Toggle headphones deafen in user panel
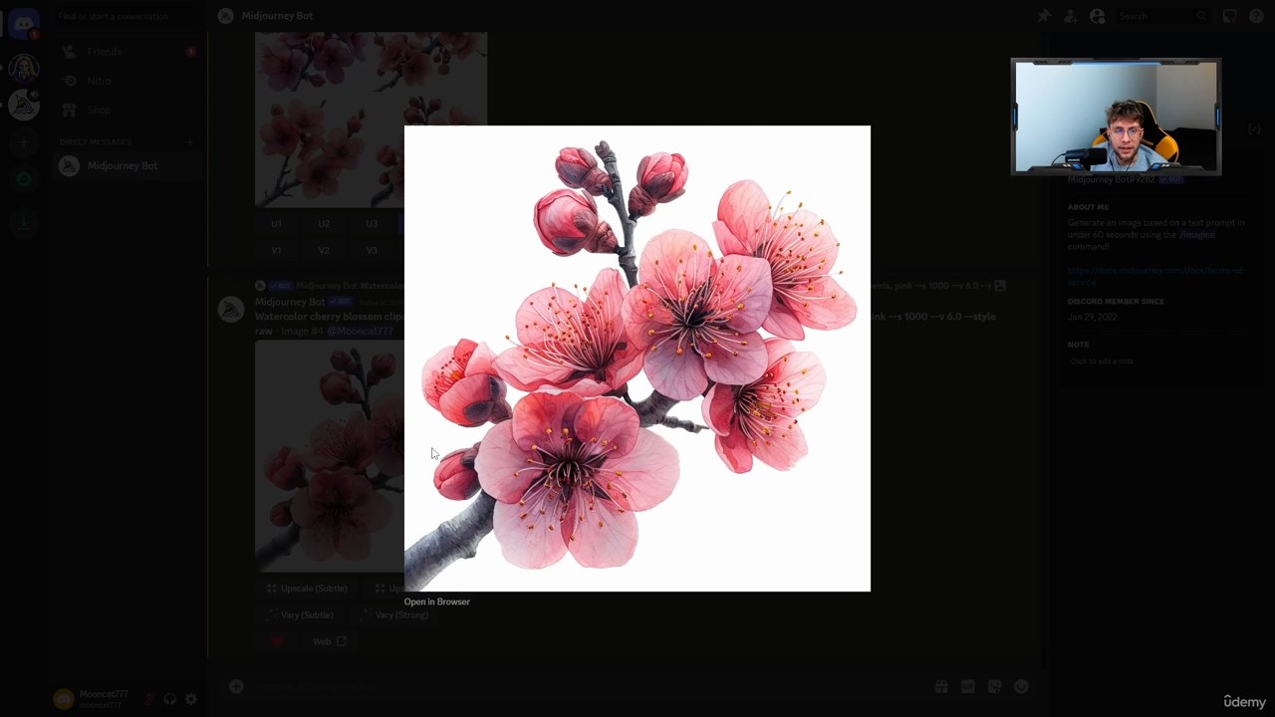This screenshot has height=717, width=1275. click(x=170, y=699)
